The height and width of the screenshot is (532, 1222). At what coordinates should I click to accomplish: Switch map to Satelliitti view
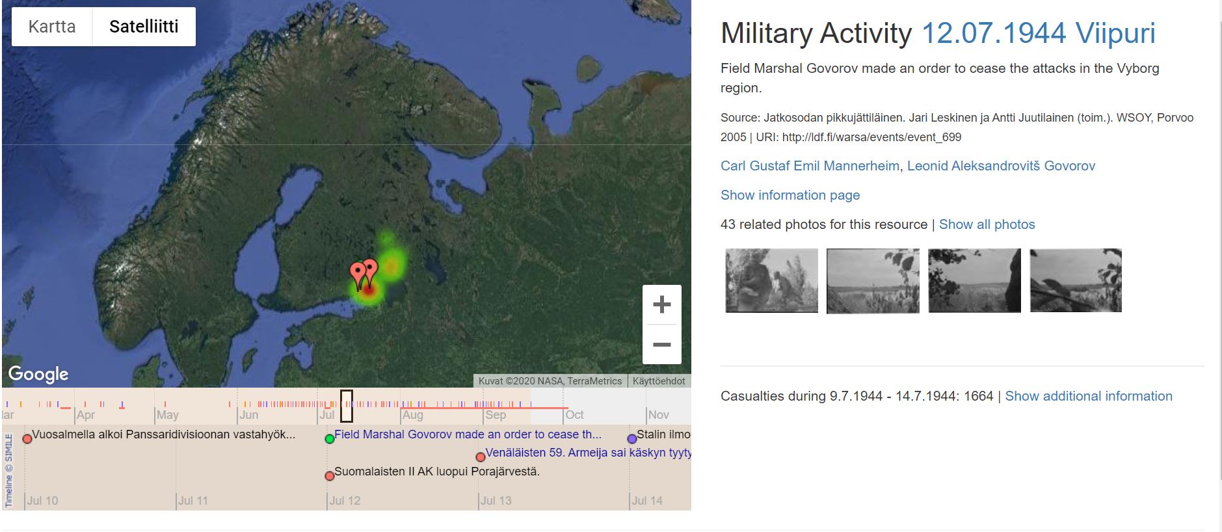pyautogui.click(x=144, y=27)
